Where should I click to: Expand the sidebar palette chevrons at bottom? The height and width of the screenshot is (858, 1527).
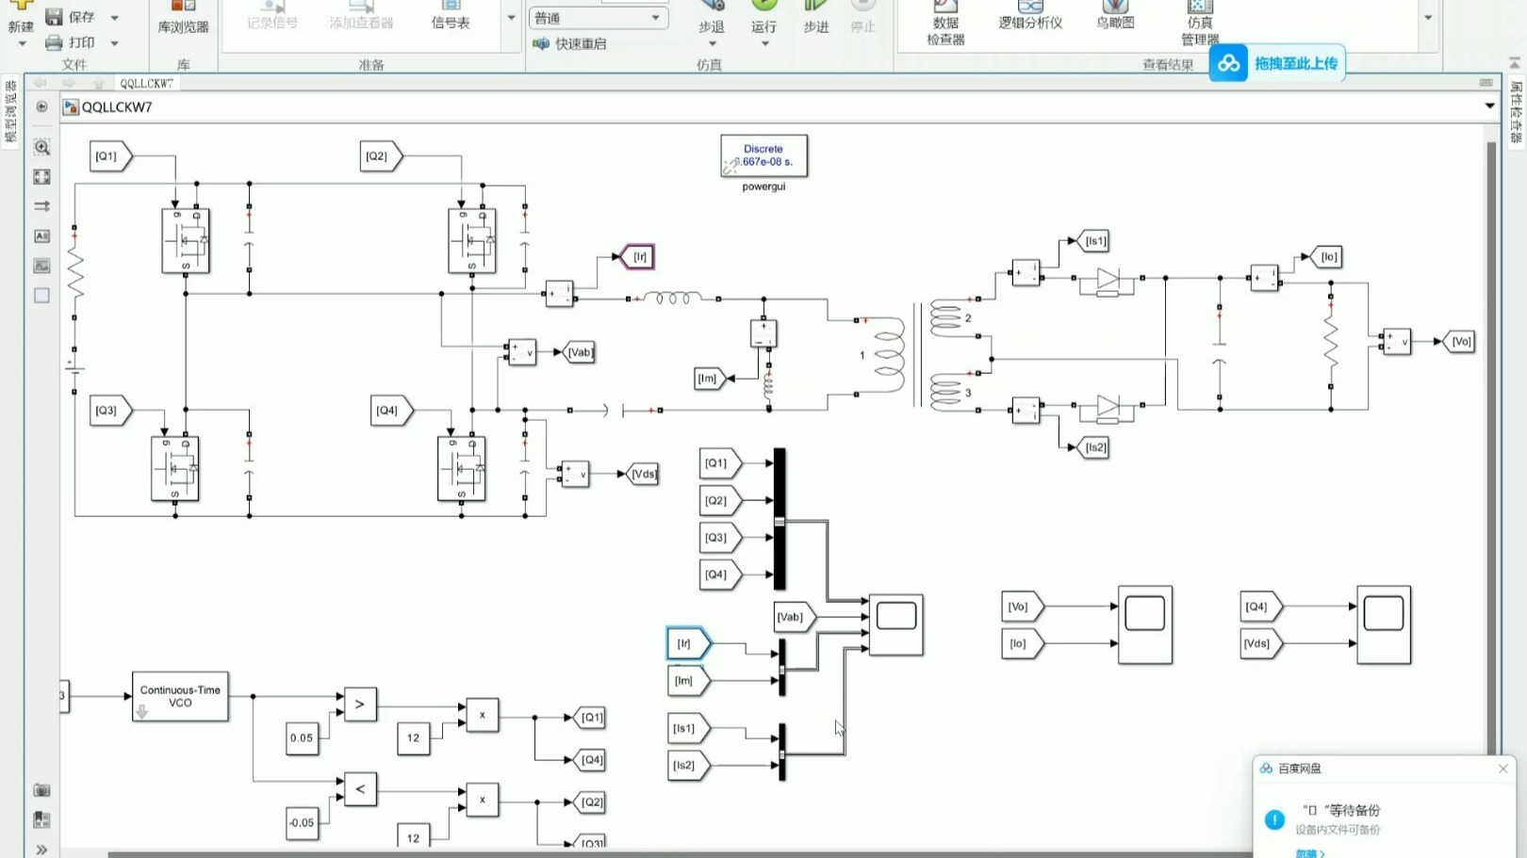coord(41,850)
